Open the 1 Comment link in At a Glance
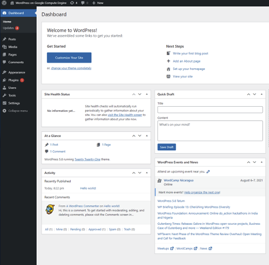This screenshot has width=269, height=265. pos(57,151)
